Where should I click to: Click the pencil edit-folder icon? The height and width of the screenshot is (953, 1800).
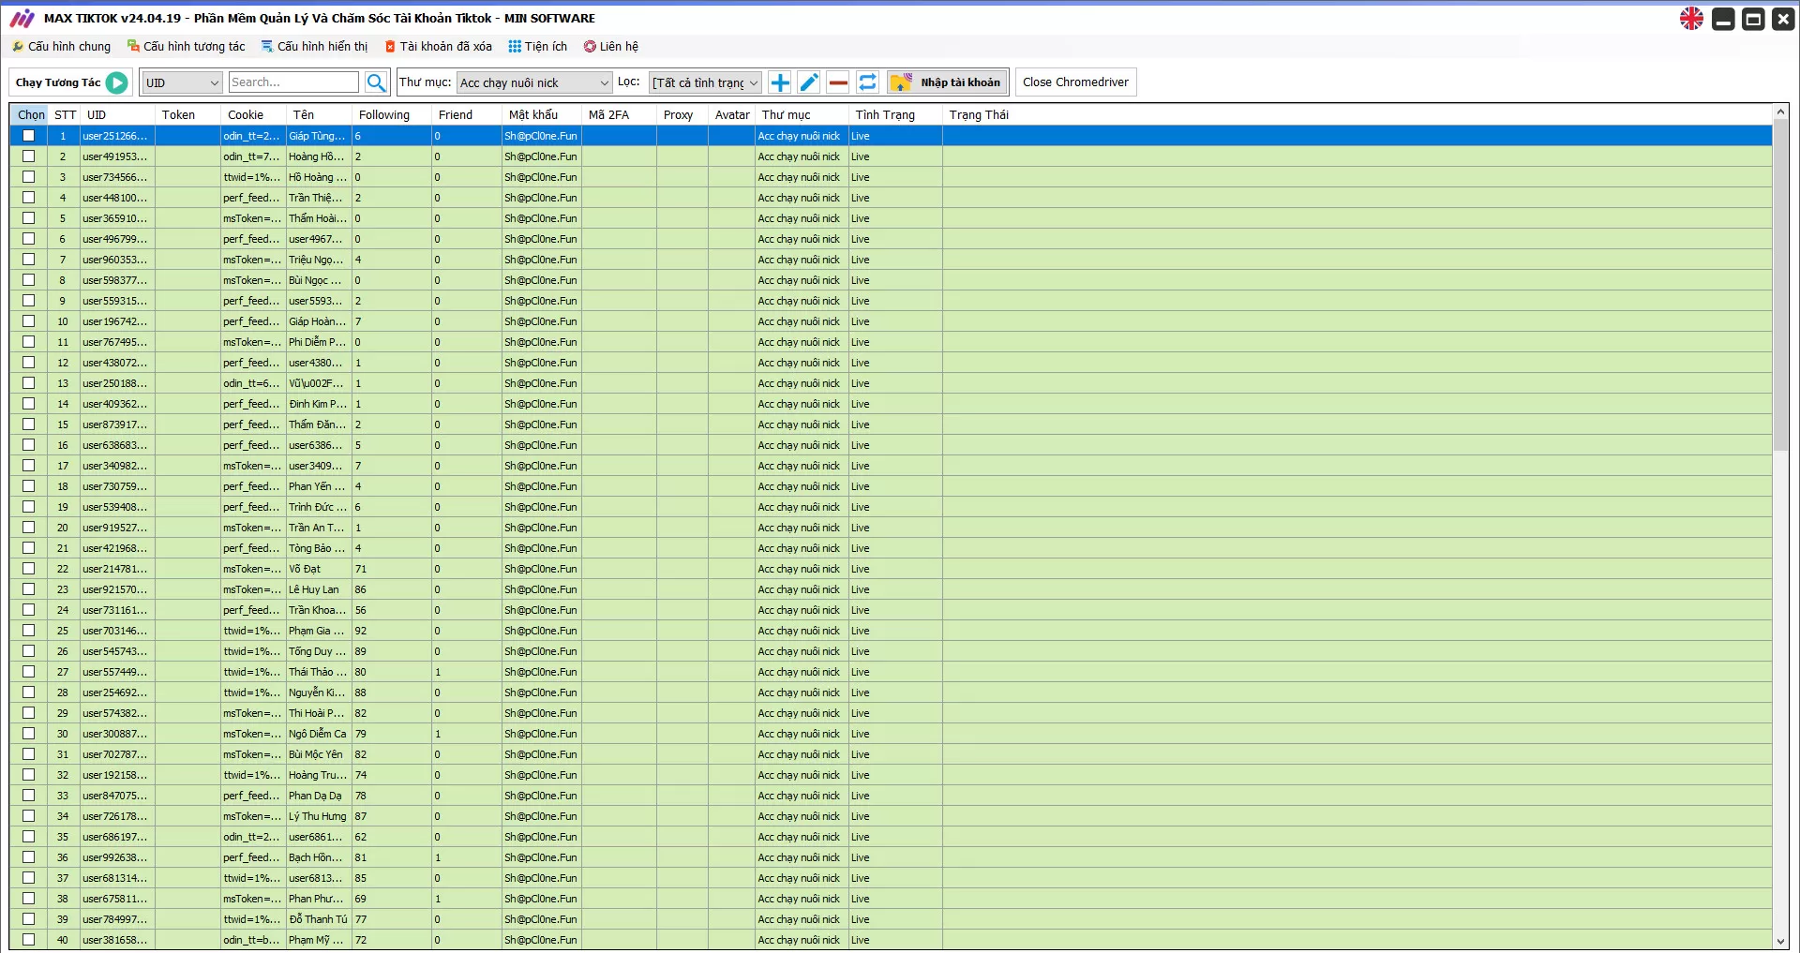click(x=809, y=82)
